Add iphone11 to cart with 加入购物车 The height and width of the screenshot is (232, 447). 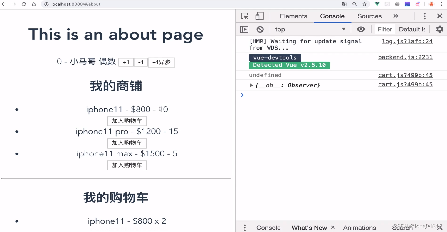coord(127,121)
